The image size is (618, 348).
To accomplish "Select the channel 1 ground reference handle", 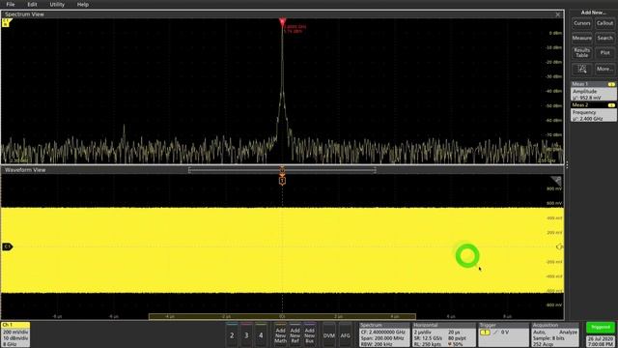I will point(8,247).
